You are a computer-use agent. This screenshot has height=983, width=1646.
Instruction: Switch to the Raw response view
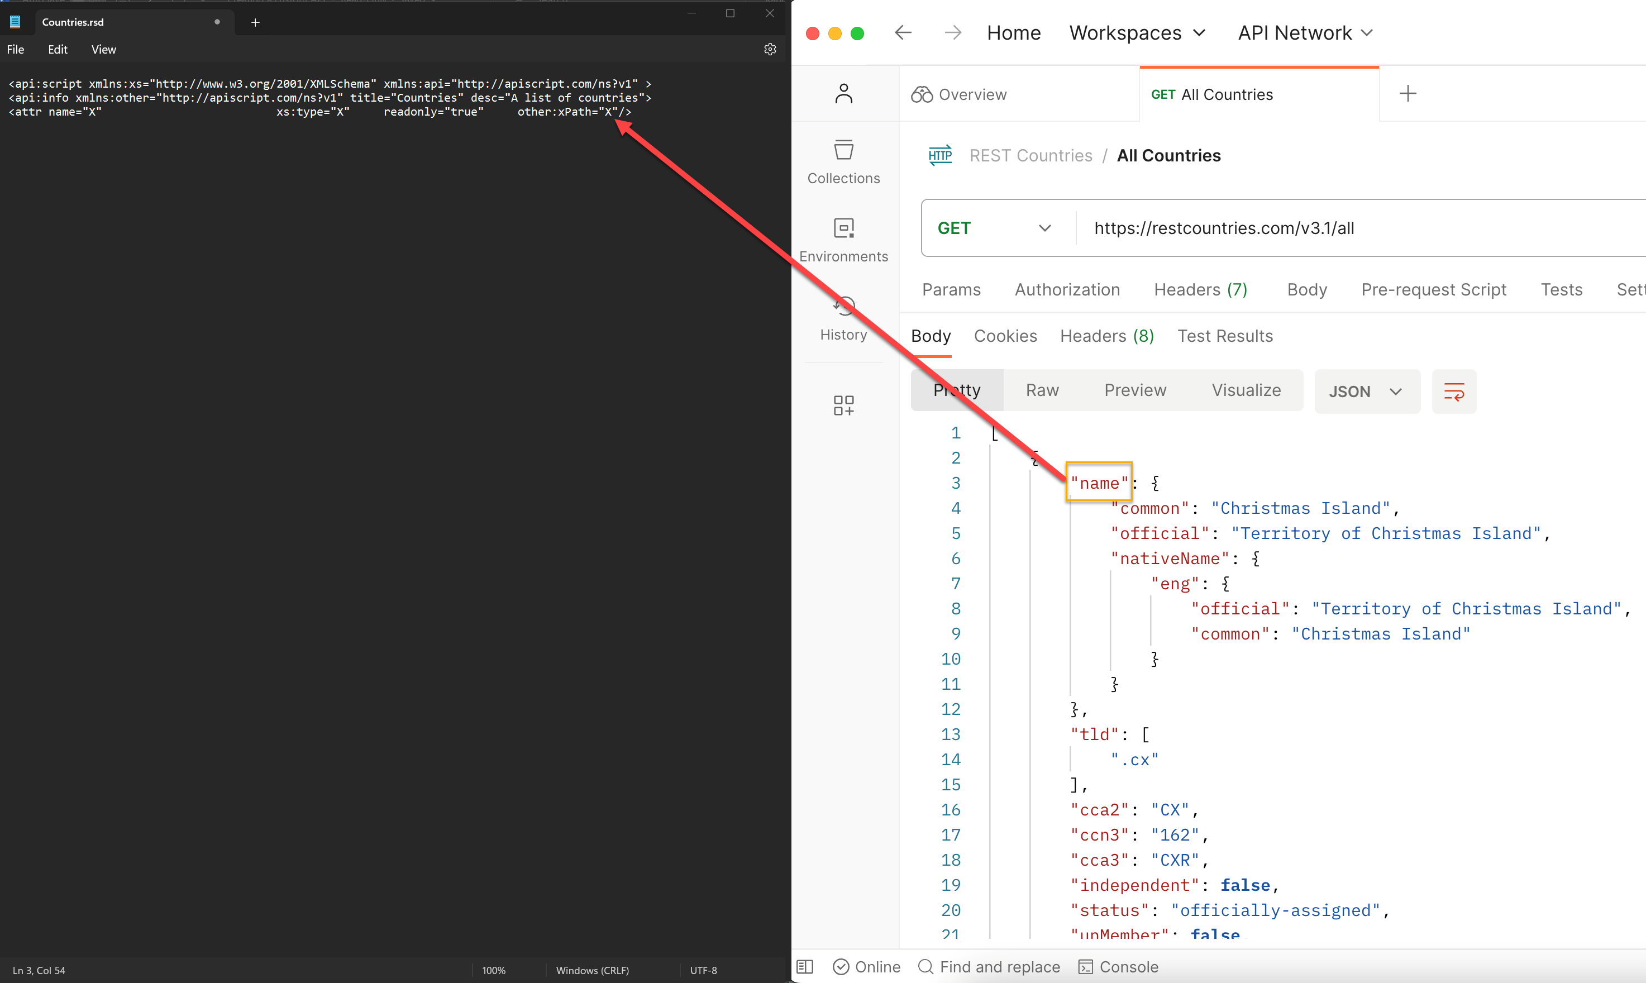pyautogui.click(x=1042, y=390)
